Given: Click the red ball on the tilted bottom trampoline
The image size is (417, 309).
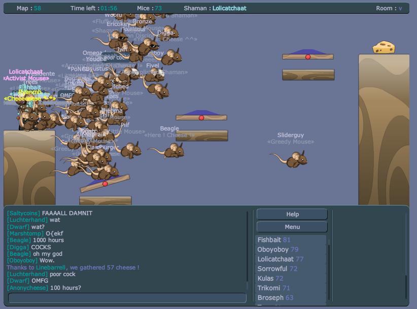Looking at the screenshot, I should coord(105,184).
